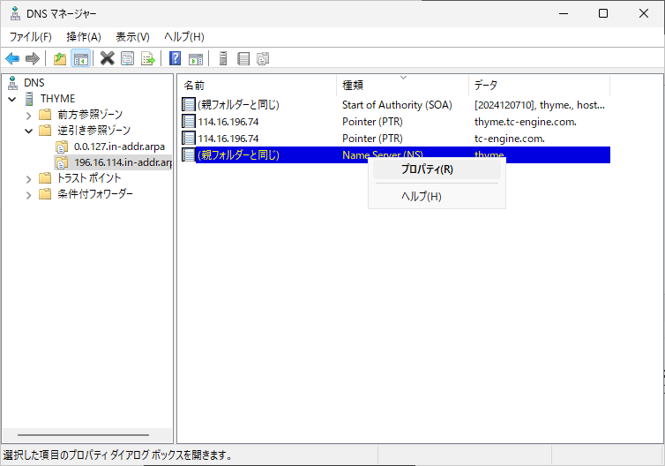Select the DNS root label

34,83
